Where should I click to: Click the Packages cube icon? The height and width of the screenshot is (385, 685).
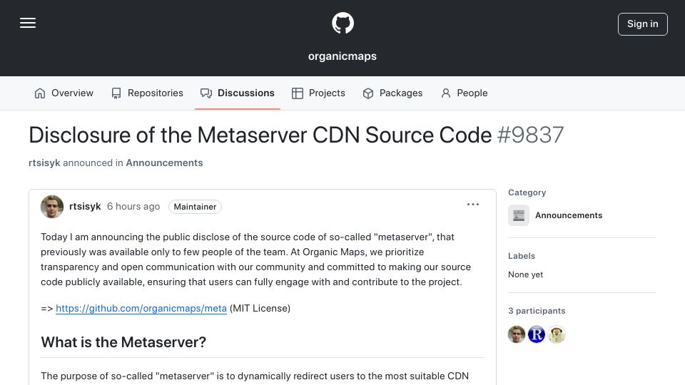368,93
